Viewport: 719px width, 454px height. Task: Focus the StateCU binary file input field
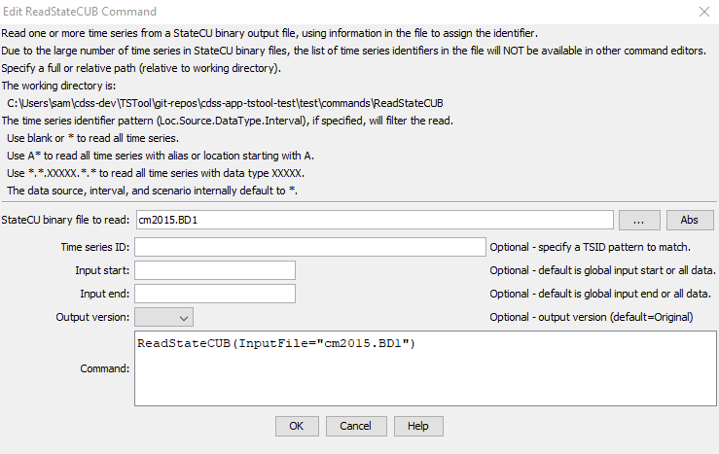coord(375,221)
